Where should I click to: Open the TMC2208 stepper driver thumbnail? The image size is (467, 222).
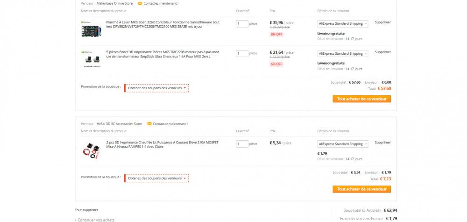[90, 59]
